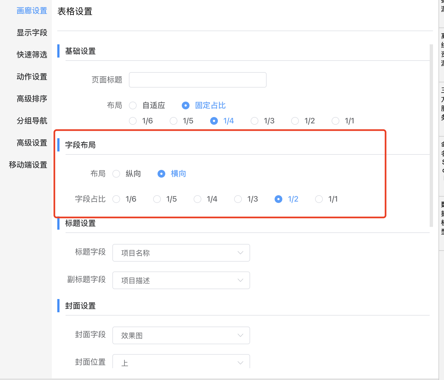The width and height of the screenshot is (444, 380).
Task: Open the 显示字段 settings tab
Action: click(32, 33)
